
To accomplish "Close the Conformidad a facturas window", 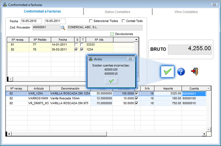I will (214, 5).
